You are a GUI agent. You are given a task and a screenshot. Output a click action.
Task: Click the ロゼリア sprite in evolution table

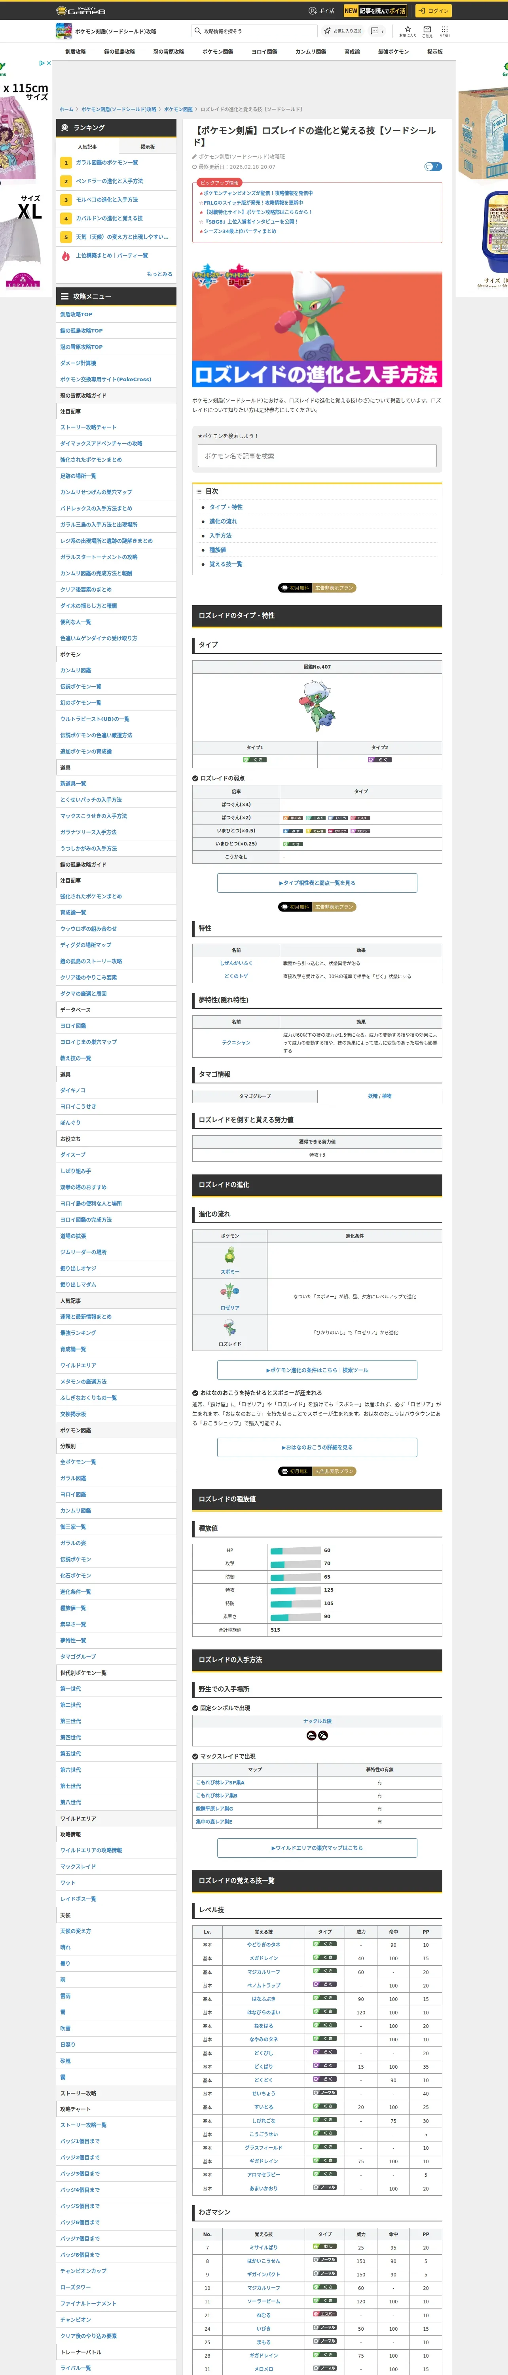click(229, 1291)
